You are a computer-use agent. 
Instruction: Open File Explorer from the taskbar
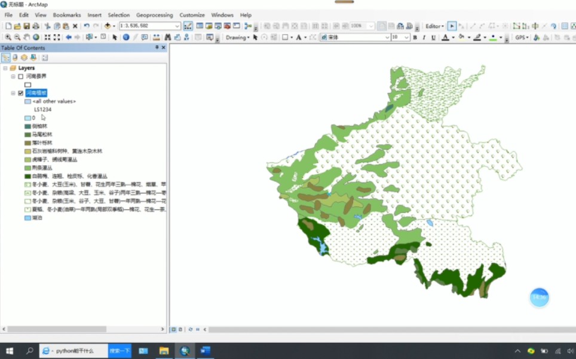click(164, 351)
